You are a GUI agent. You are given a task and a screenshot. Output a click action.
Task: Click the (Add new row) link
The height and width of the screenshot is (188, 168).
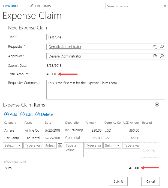point(15,161)
